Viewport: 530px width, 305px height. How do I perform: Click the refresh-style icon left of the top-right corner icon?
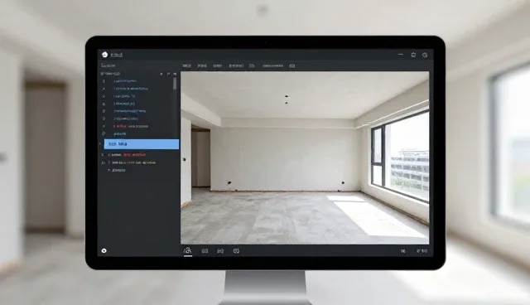coord(413,55)
